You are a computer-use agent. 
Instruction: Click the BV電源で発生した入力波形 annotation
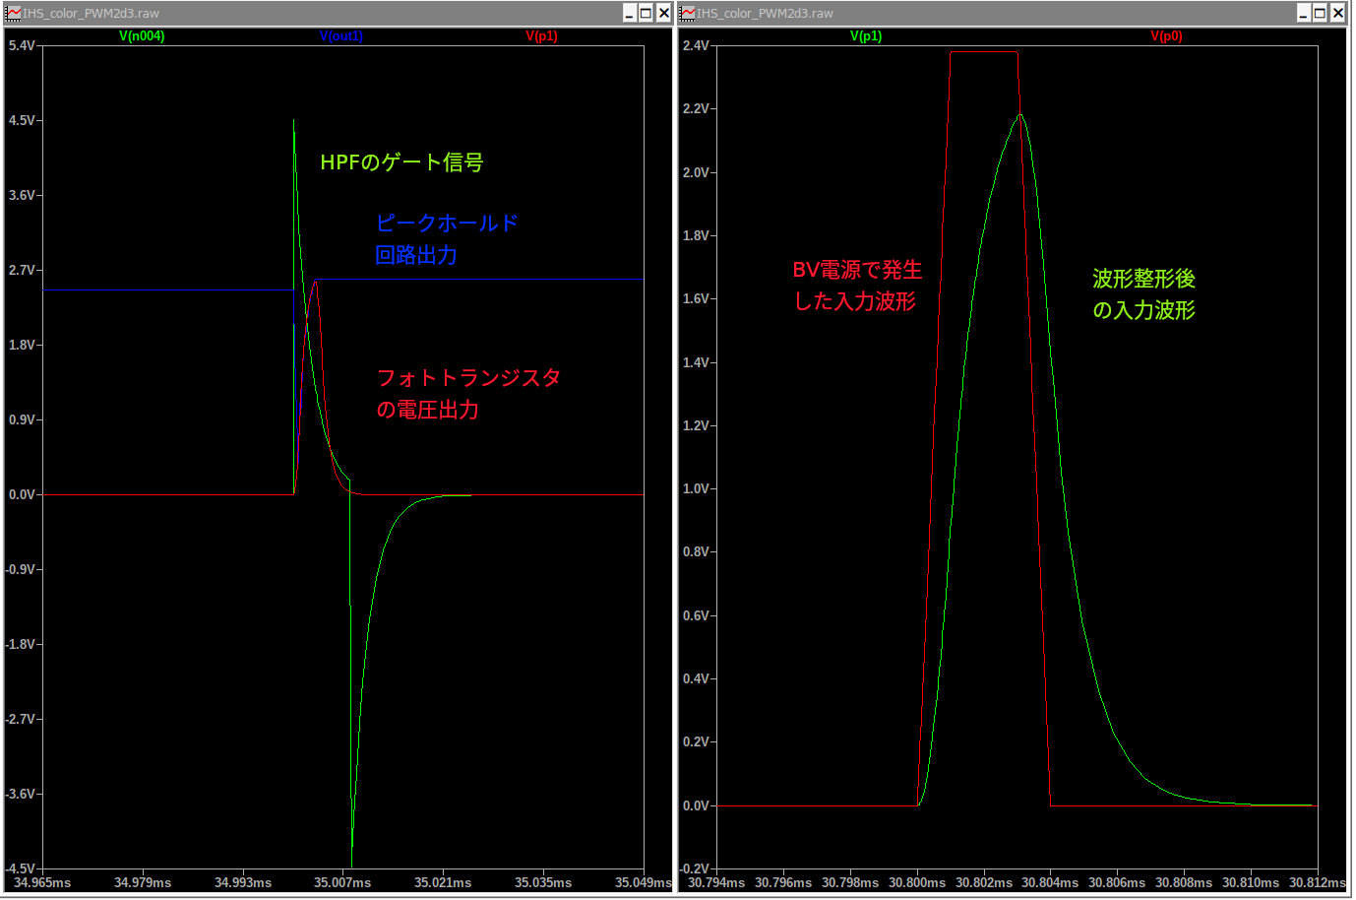pos(857,286)
